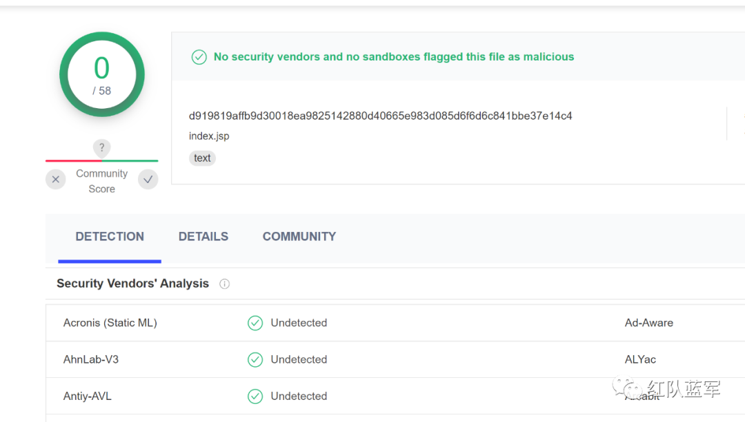Click the ALYac vendor name
This screenshot has width=745, height=422.
[x=640, y=359]
